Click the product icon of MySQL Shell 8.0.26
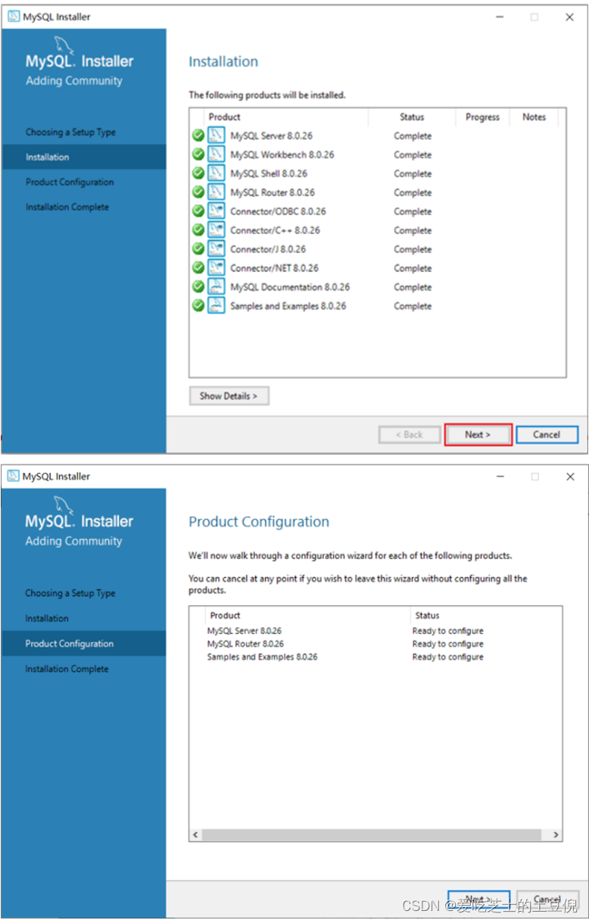This screenshot has height=920, width=589. point(217,173)
